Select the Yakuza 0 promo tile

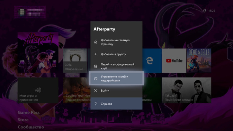(x=186, y=90)
